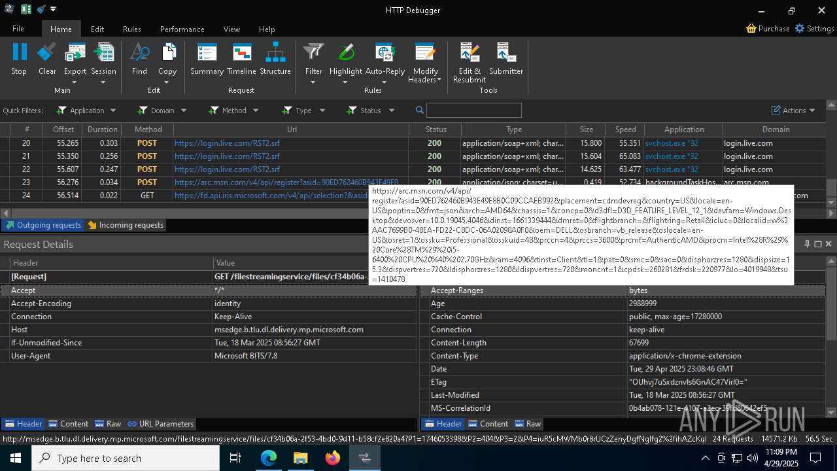Open quick access toolbar dropdown arrow
837x471 pixels.
pos(53,9)
